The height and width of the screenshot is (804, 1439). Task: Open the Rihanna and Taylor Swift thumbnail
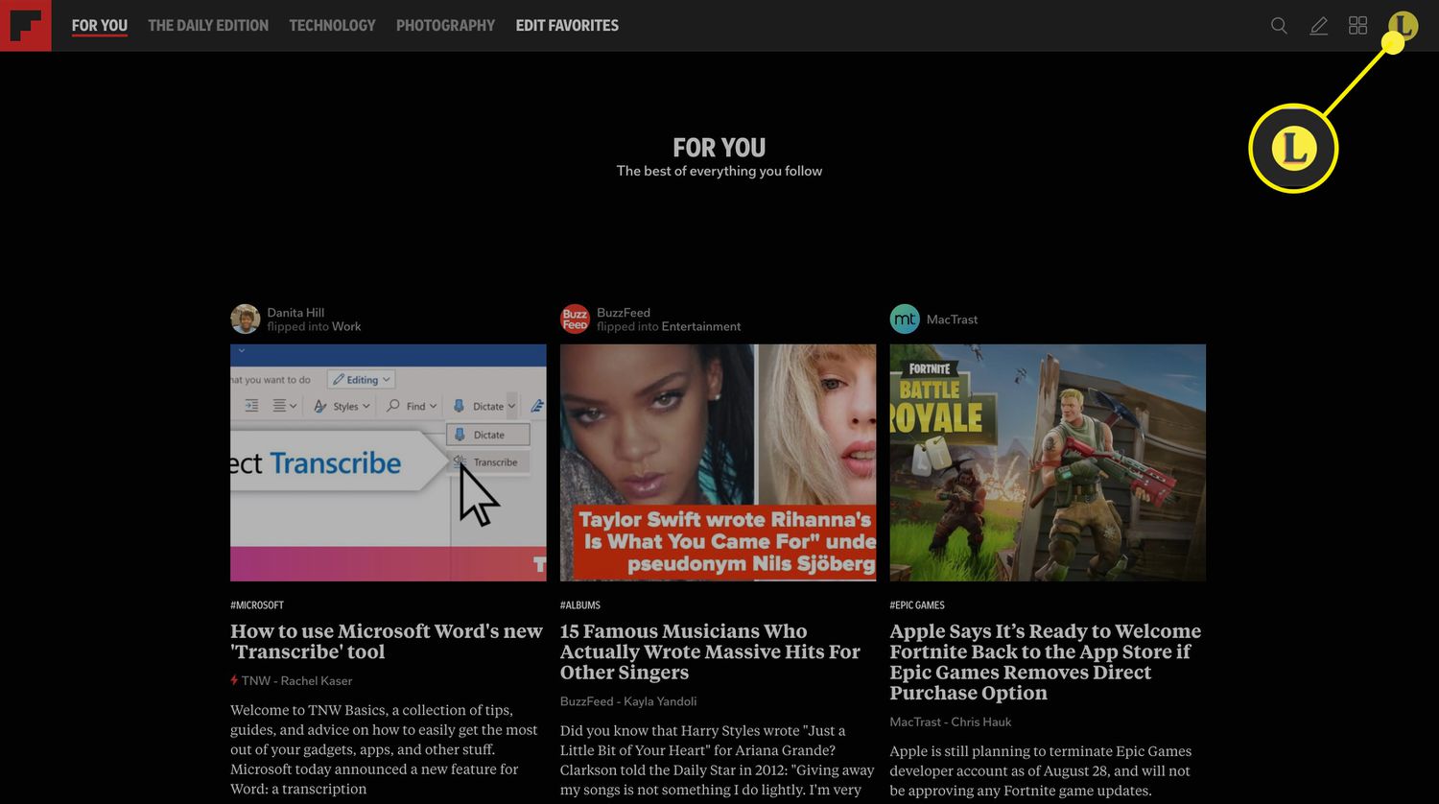(x=718, y=462)
